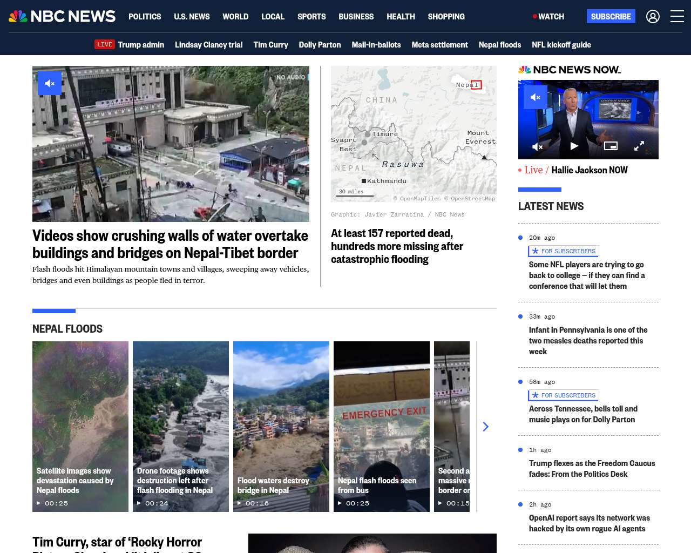Show next Nepal Floods carousel videos
This screenshot has width=691, height=553.
485,427
